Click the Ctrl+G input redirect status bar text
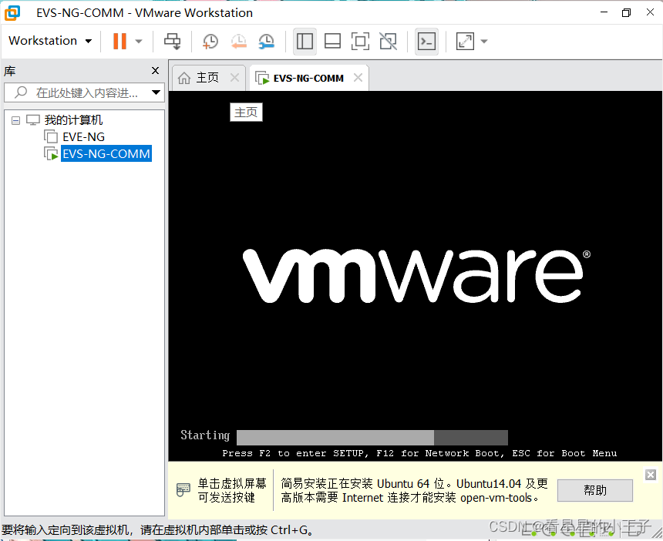663x541 pixels. coord(158,530)
